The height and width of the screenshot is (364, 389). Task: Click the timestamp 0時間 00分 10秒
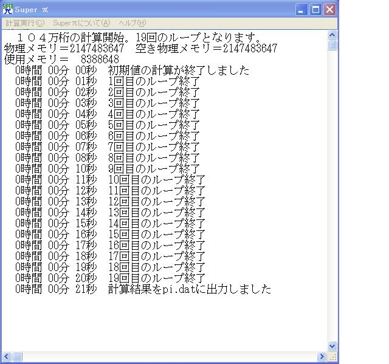click(x=56, y=168)
